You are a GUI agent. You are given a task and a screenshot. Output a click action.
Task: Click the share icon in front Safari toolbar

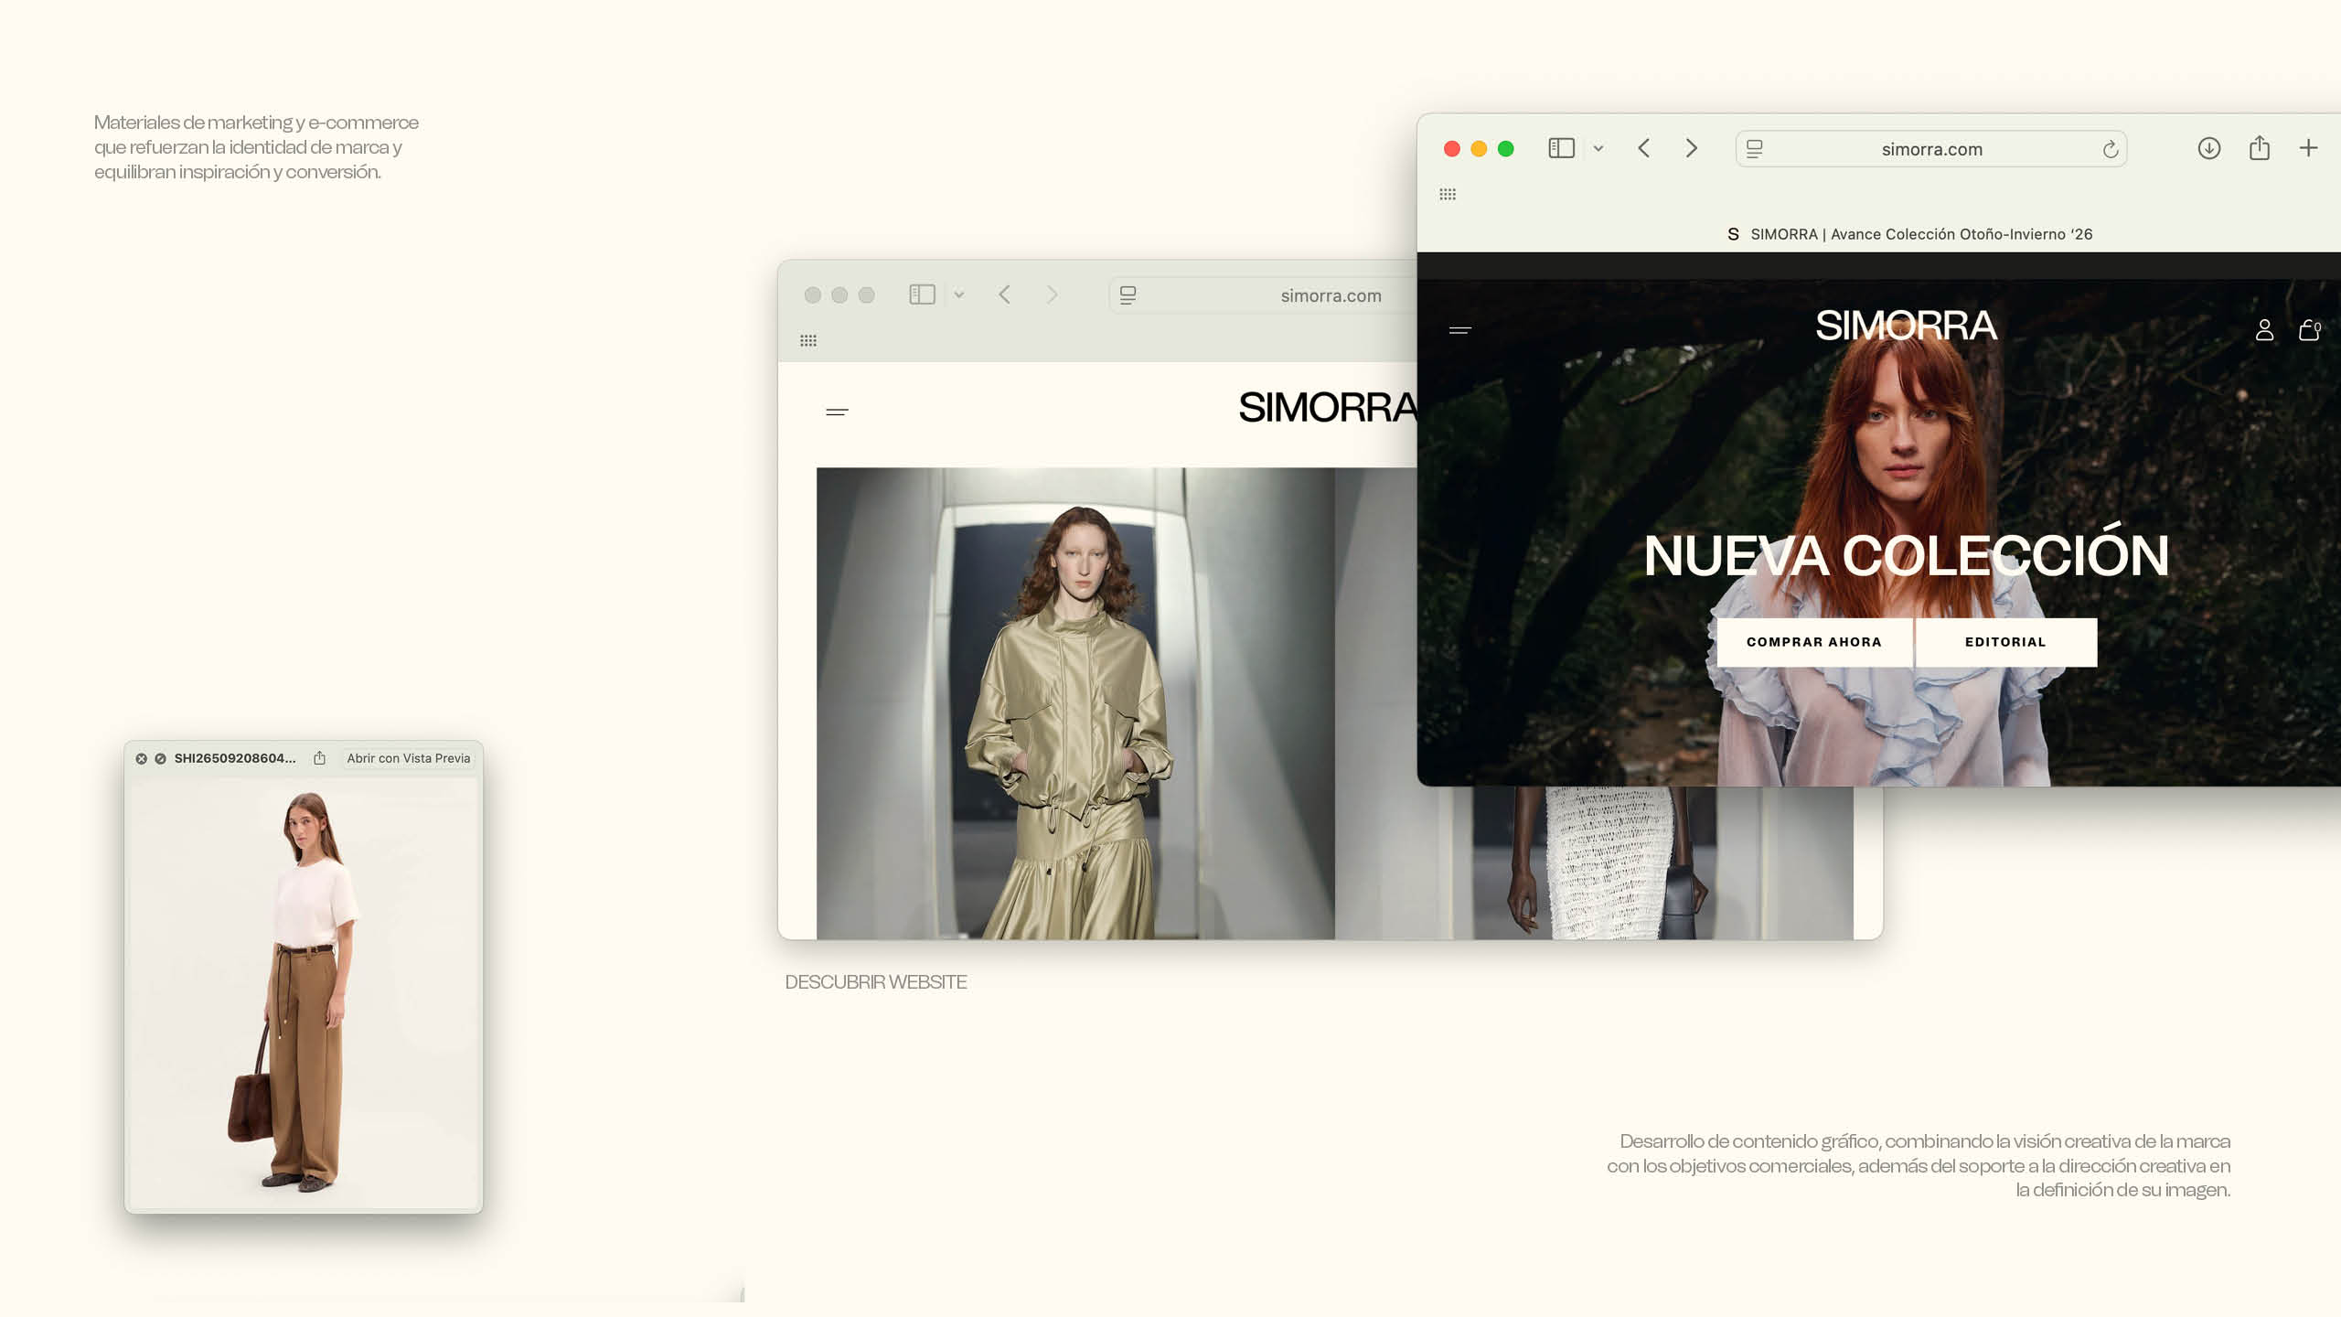[x=2259, y=148]
